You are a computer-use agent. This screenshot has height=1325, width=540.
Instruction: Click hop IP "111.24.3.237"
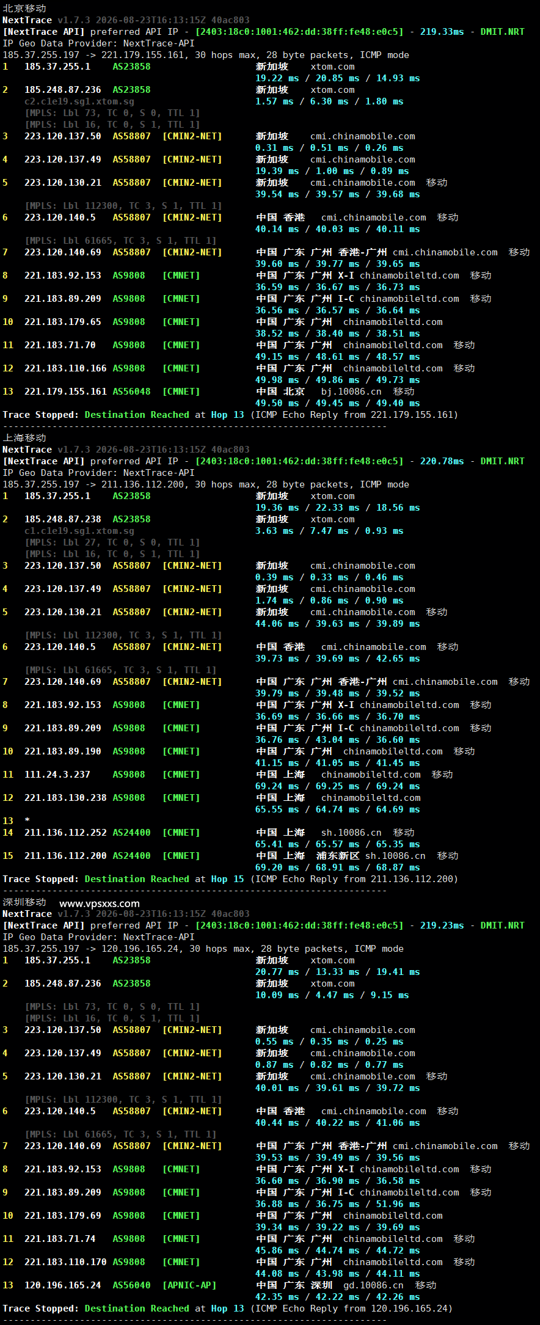tap(57, 775)
